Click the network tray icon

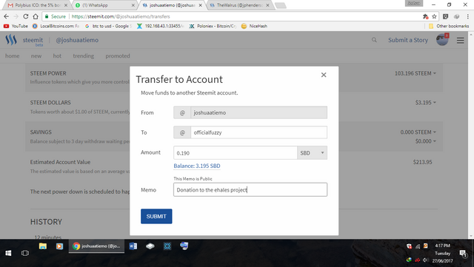point(418,246)
